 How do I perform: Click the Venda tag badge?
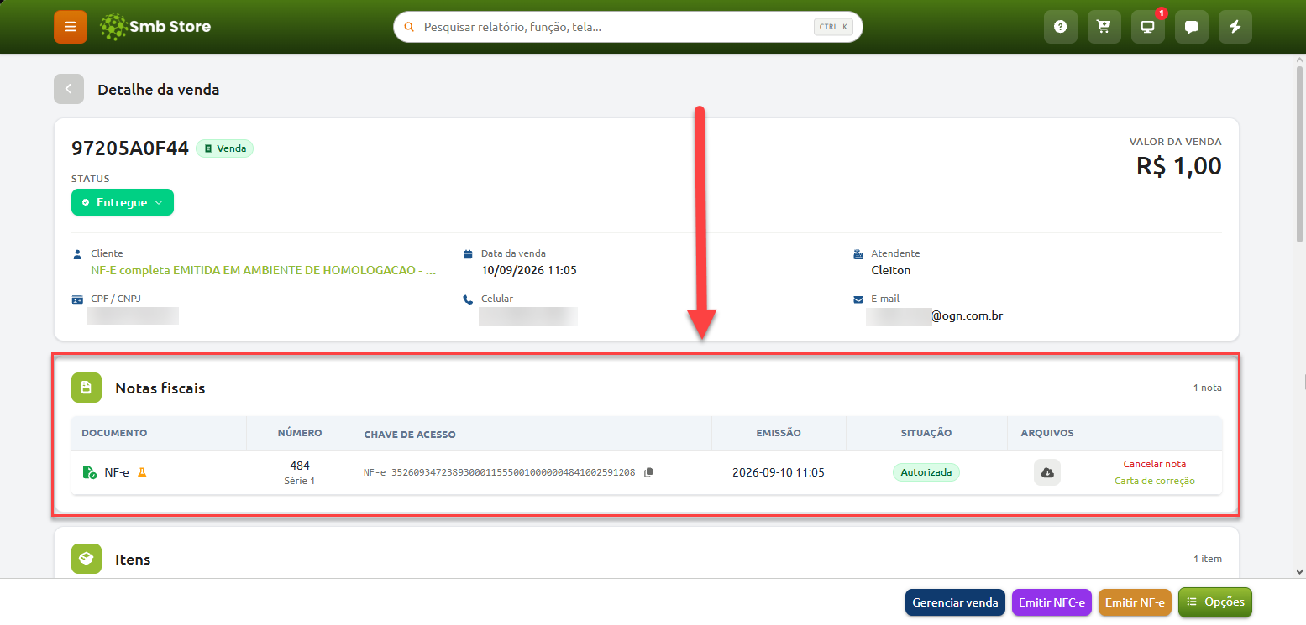point(224,148)
